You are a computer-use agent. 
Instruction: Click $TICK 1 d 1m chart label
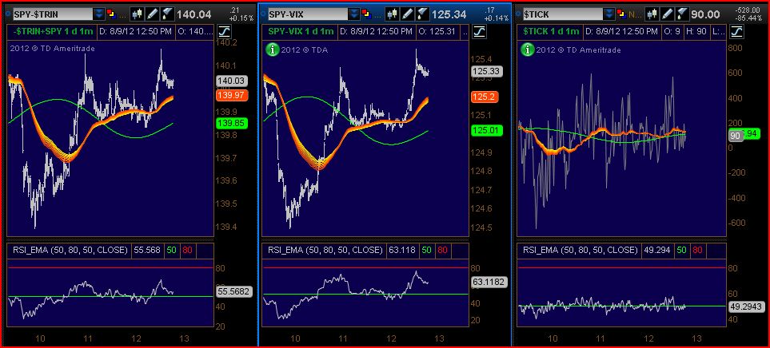click(x=552, y=32)
